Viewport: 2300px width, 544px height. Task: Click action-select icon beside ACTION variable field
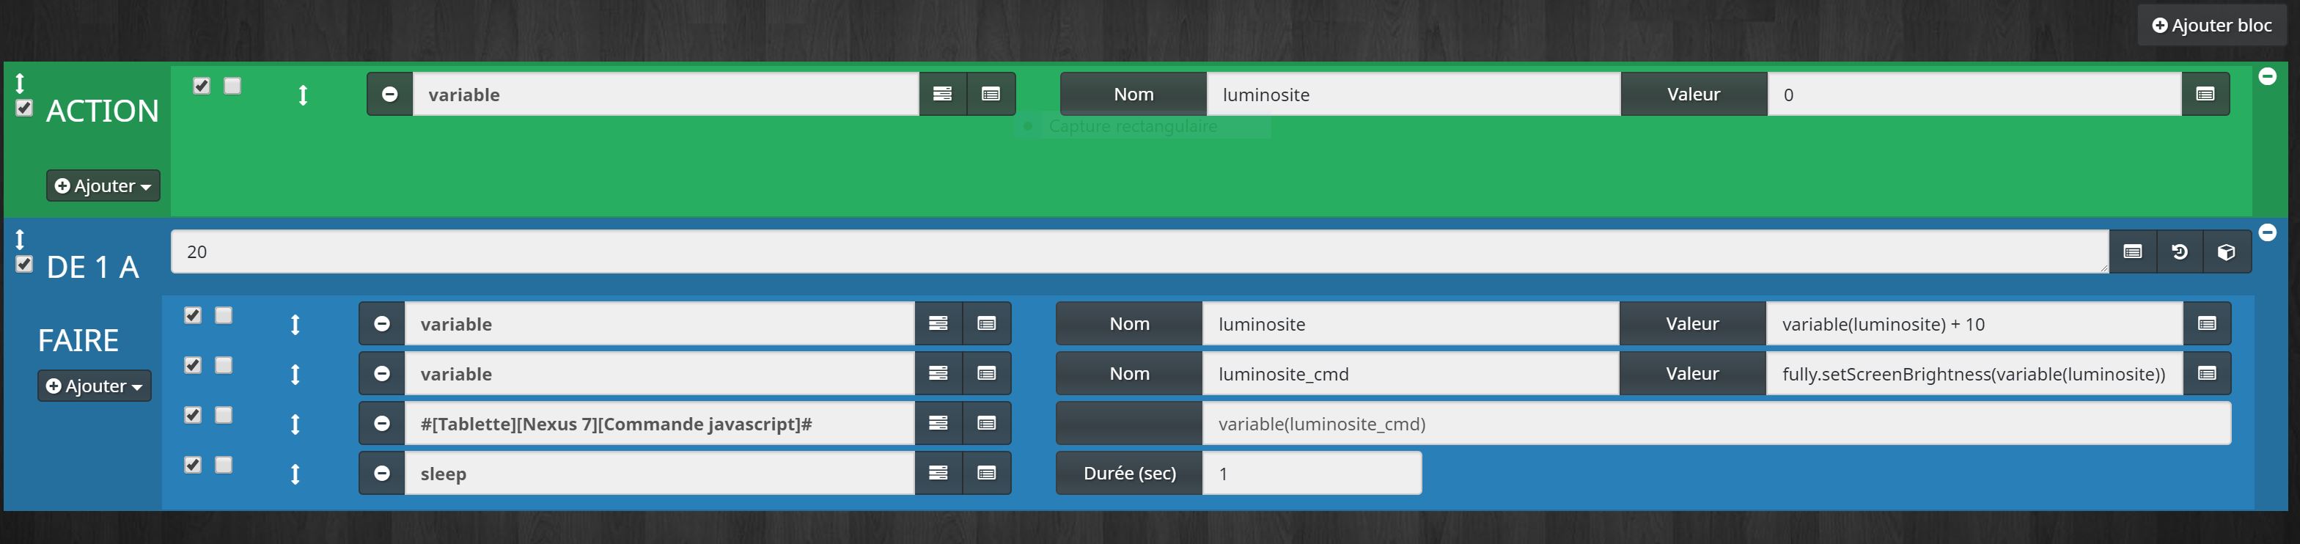coord(943,94)
